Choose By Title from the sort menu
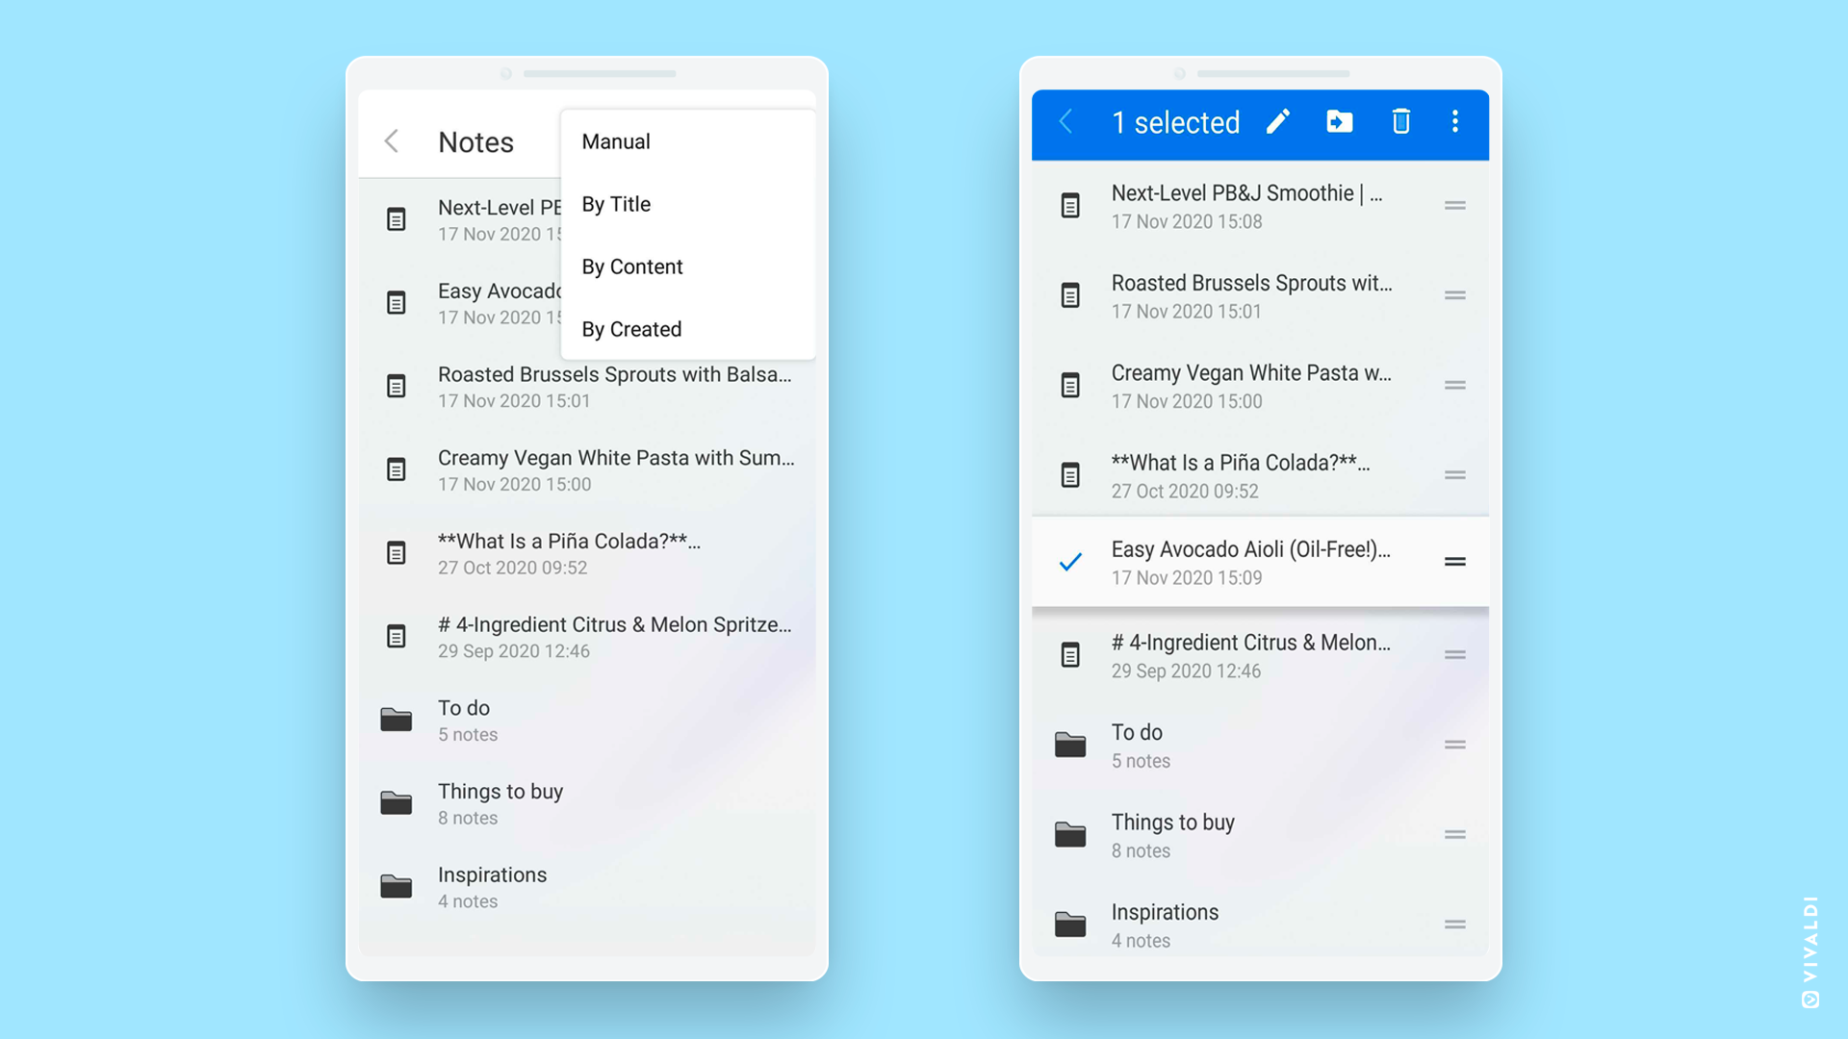This screenshot has width=1848, height=1039. [616, 204]
